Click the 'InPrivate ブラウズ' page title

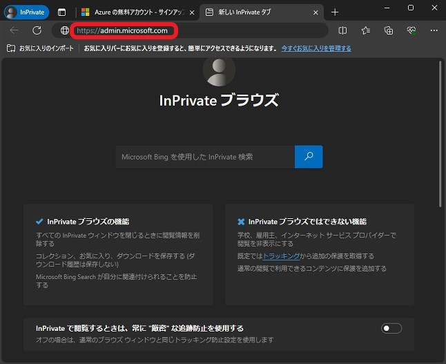(x=219, y=100)
